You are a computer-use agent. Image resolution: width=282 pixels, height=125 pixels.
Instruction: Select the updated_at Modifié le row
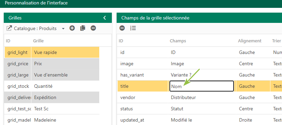(x=199, y=120)
